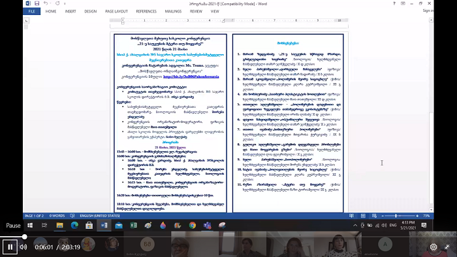Open the conference hyperlink in the document
The height and width of the screenshot is (257, 457).
pyautogui.click(x=191, y=77)
